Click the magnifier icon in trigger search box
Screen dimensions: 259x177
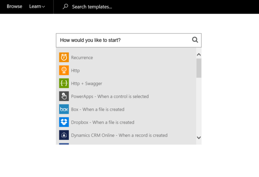coord(195,40)
